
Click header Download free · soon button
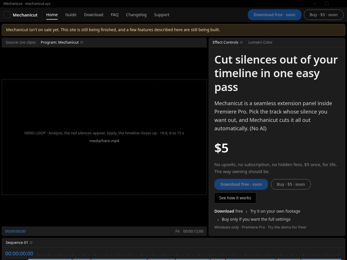pos(275,15)
